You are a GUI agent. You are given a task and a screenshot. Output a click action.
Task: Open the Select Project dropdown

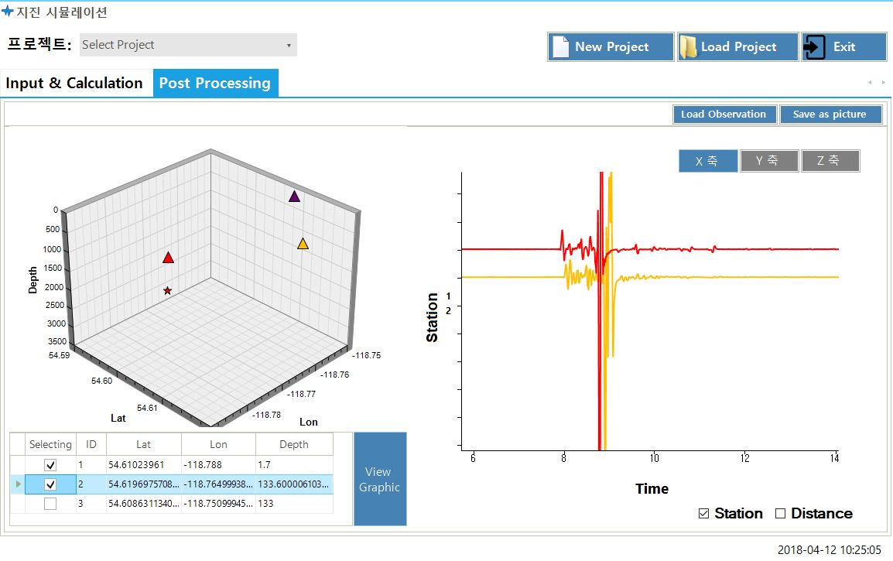188,45
